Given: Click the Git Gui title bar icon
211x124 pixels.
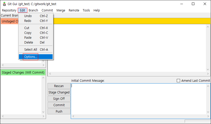Looking at the screenshot, I should [4, 4].
